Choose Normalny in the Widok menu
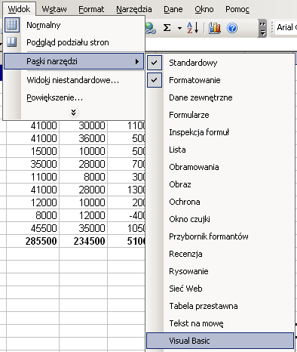The height and width of the screenshot is (352, 297). (74, 25)
